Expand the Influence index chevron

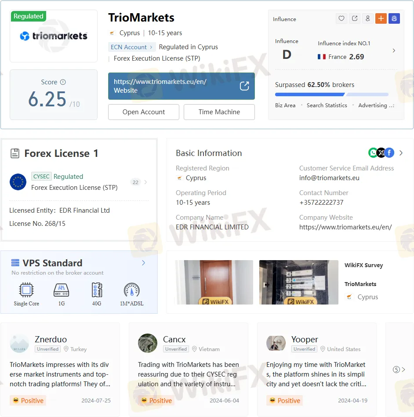pos(394,51)
